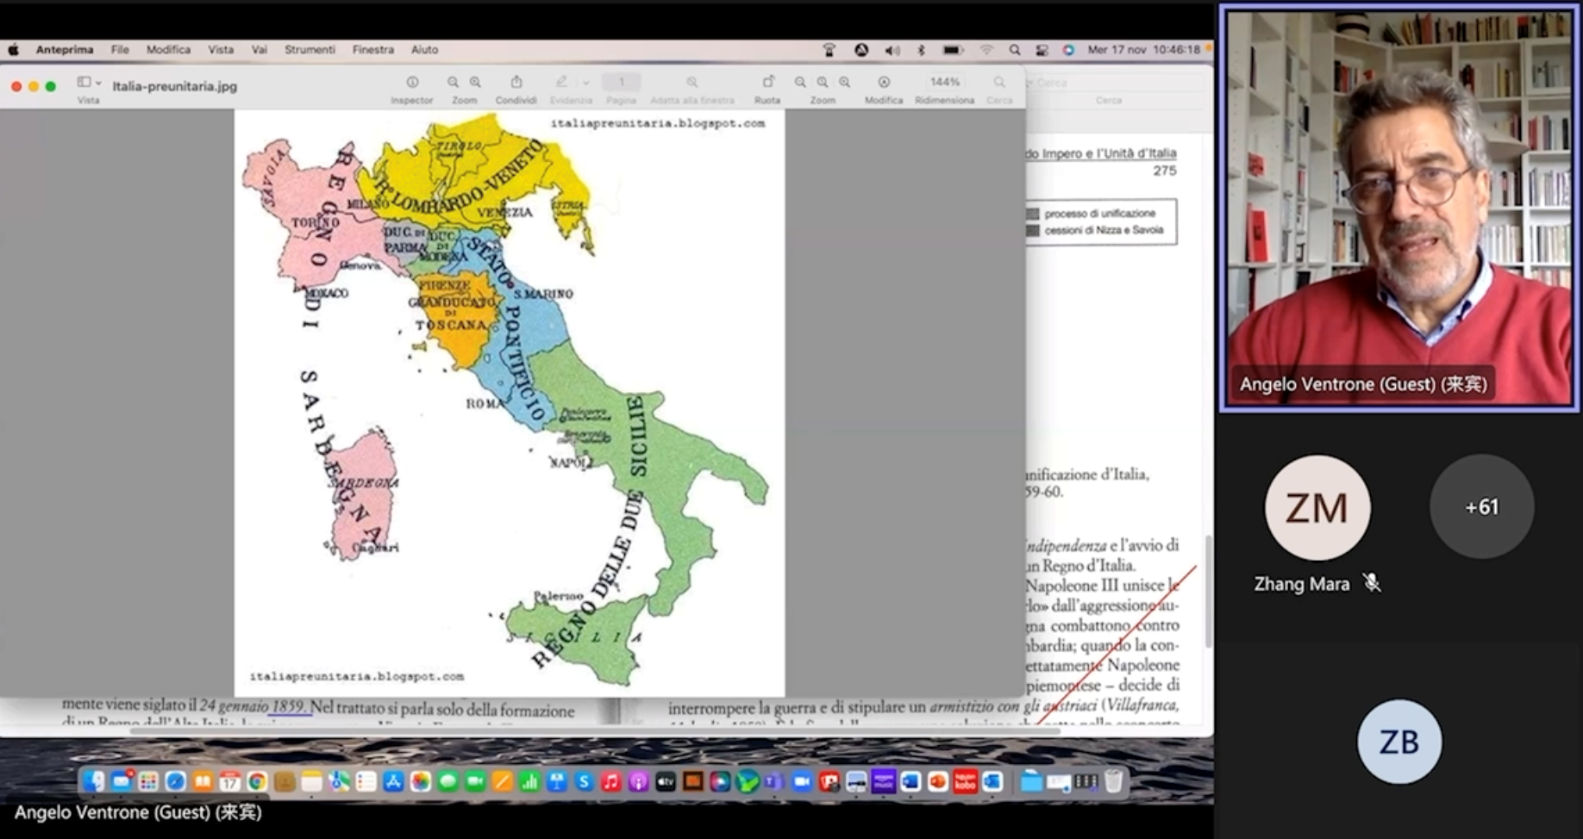The width and height of the screenshot is (1583, 839).
Task: Toggle the Evidenzia highlight tool
Action: click(561, 83)
